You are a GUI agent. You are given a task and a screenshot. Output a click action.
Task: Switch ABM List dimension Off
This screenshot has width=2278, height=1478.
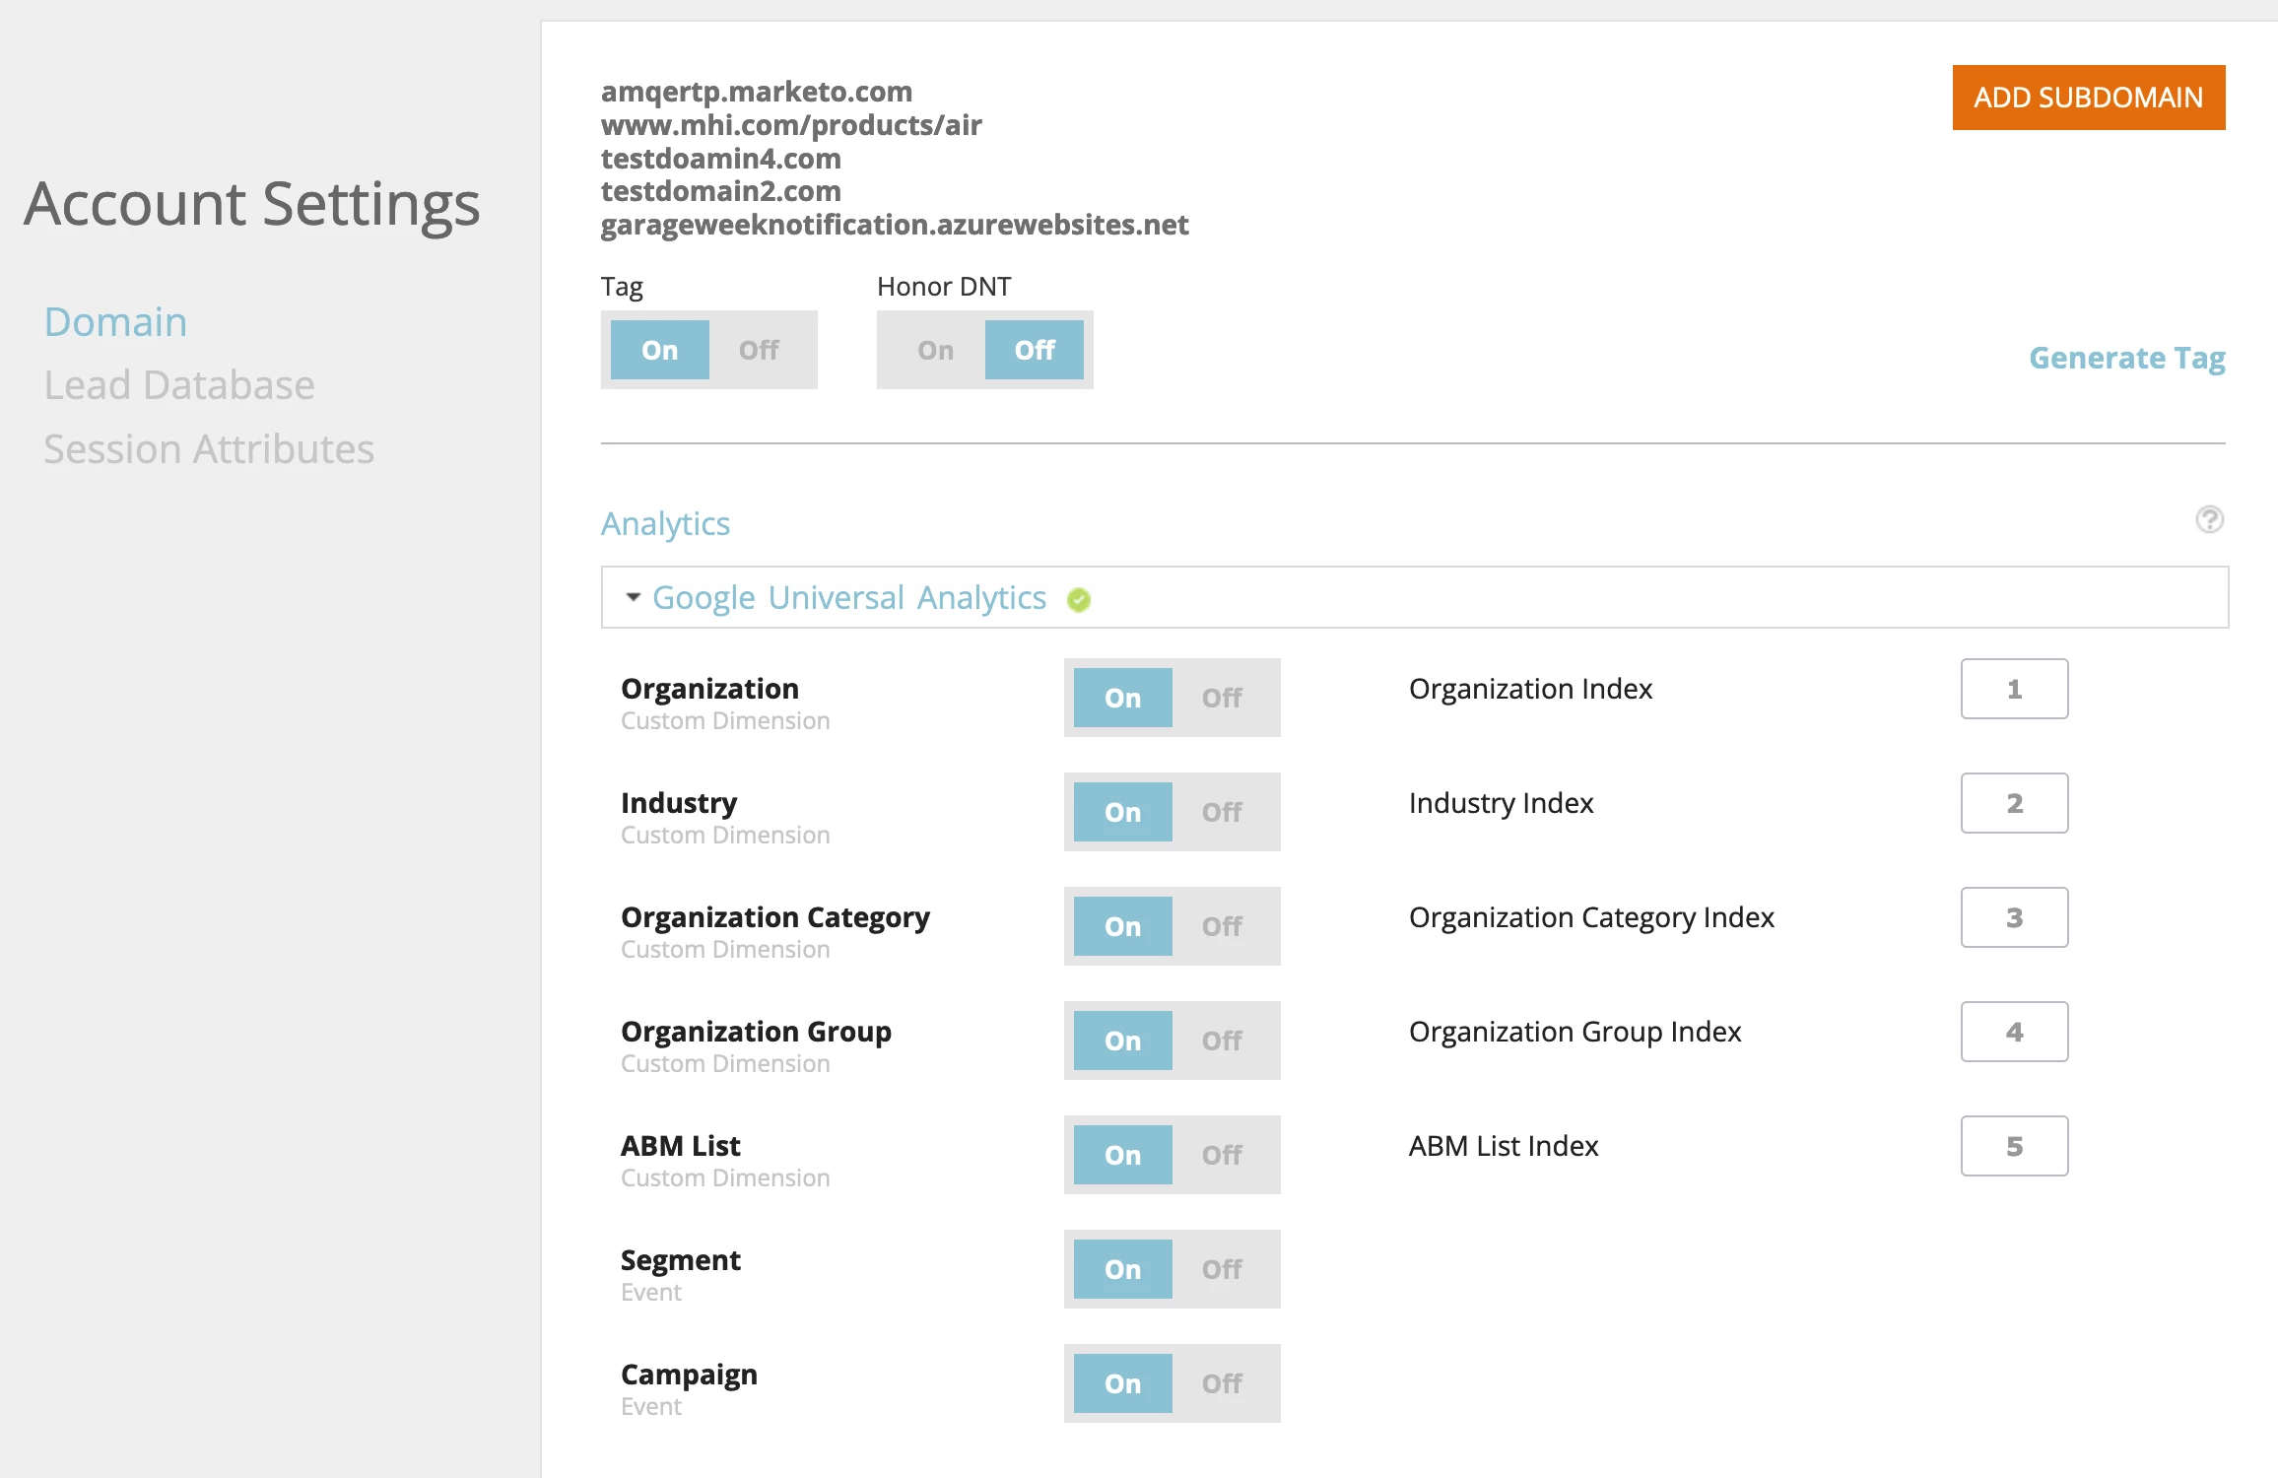point(1222,1155)
